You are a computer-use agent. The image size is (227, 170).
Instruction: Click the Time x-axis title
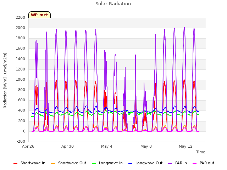tap(201, 152)
